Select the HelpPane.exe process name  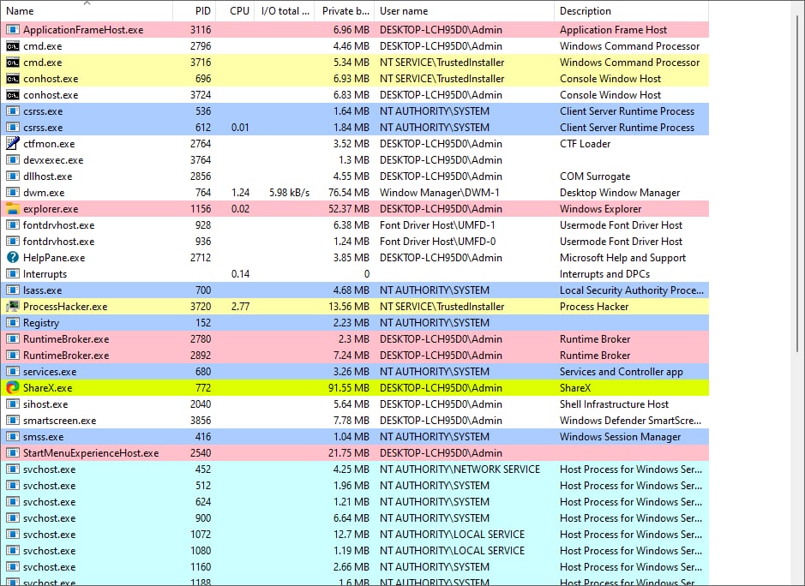point(54,258)
